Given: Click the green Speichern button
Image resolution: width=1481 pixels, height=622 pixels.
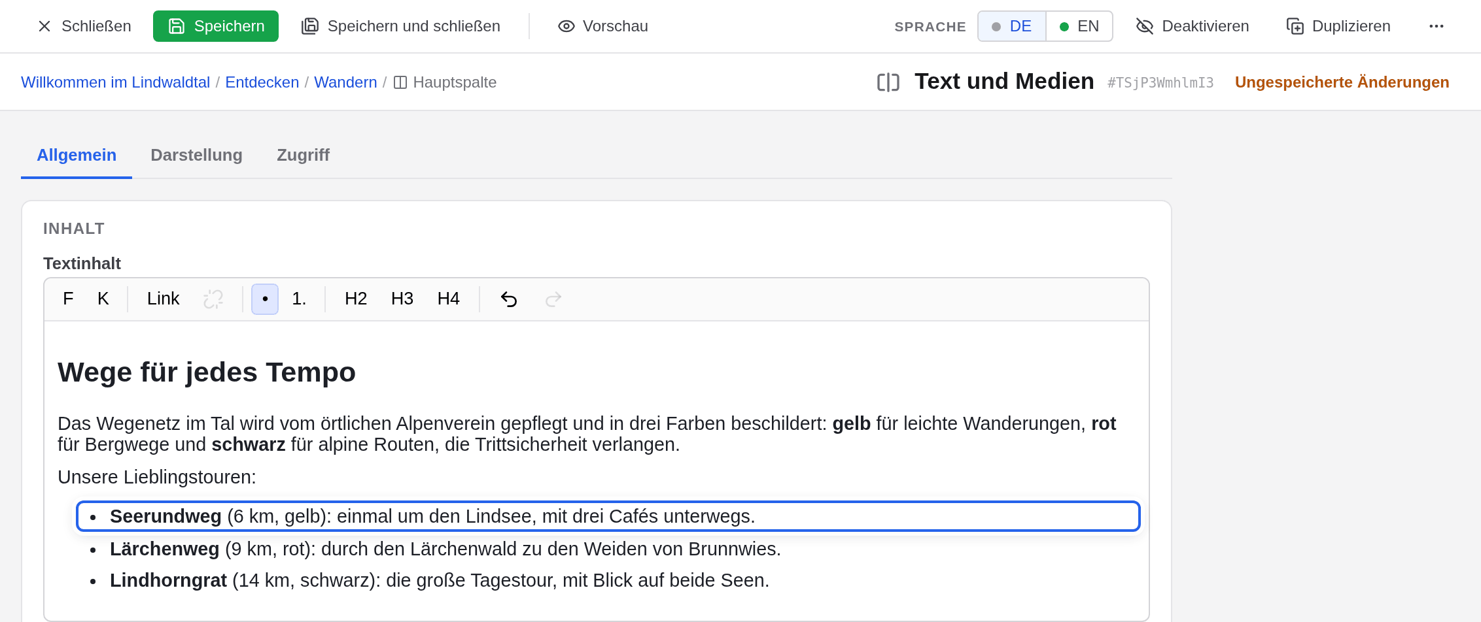Looking at the screenshot, I should point(216,26).
